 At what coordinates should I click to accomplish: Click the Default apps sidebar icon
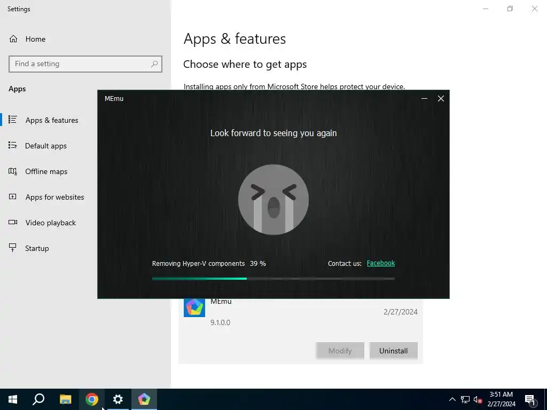[13, 145]
